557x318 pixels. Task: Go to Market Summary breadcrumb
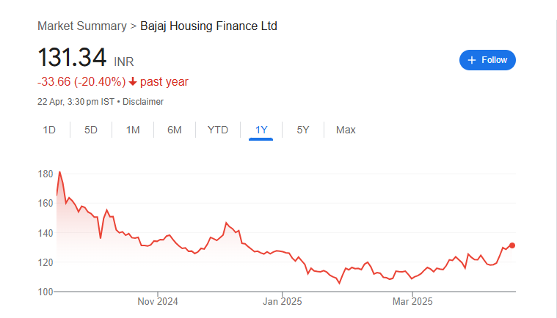click(x=81, y=26)
